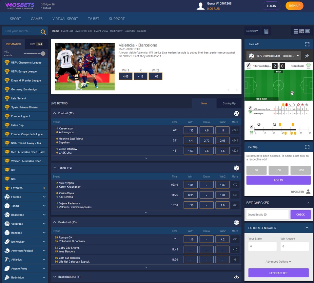Viewport: 314px width, 283px height.
Task: Switch to multi-view layout icon
Action: (302, 31)
